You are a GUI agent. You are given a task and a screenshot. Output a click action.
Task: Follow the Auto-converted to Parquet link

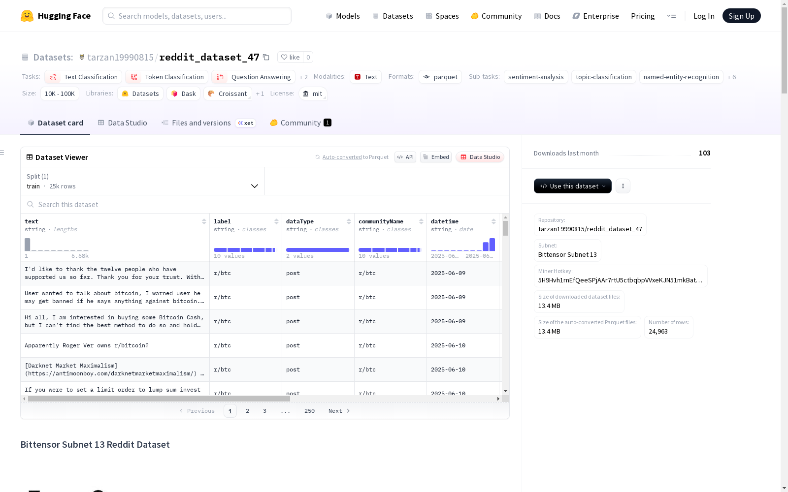[x=352, y=157]
